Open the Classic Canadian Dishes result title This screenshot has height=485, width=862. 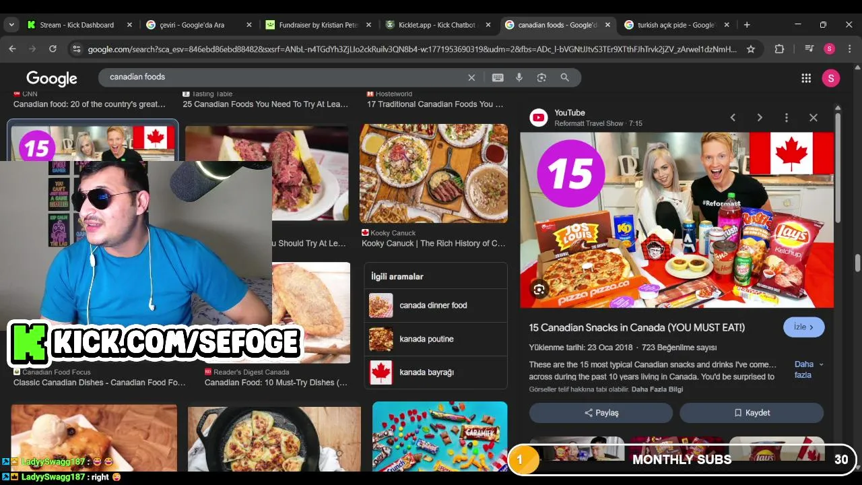coord(100,383)
